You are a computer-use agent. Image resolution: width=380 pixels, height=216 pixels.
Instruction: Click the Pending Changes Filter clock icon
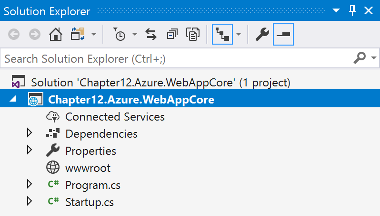pos(119,35)
